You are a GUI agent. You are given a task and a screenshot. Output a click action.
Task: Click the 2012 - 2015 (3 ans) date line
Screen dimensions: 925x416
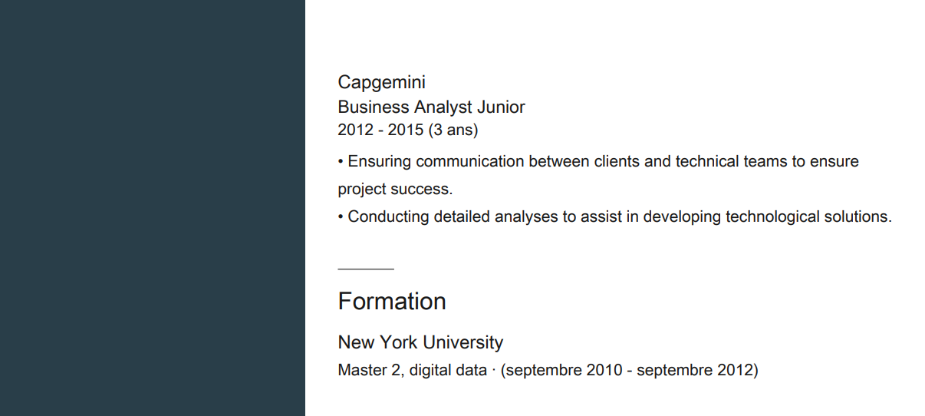click(x=408, y=130)
